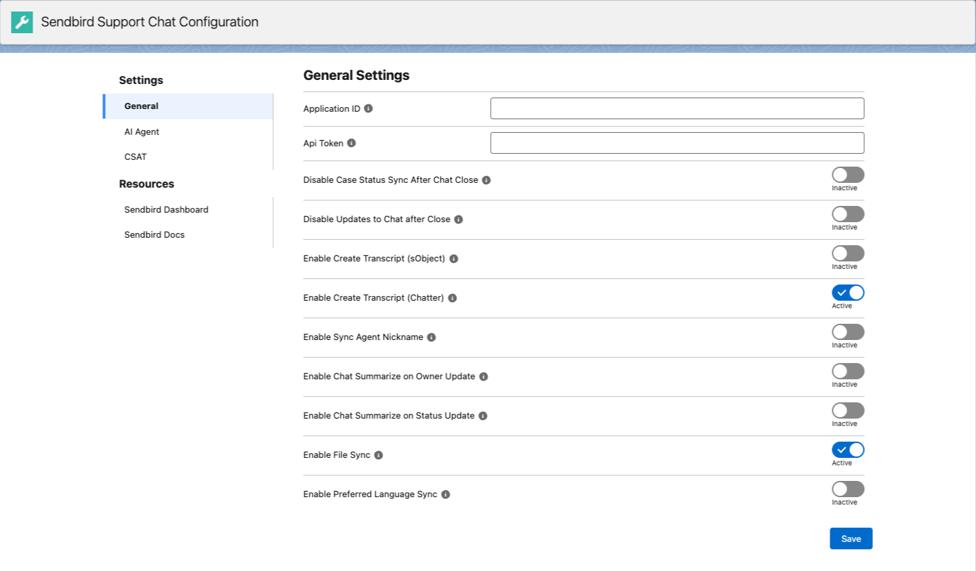976x571 pixels.
Task: Deactivate the Enable File Sync toggle
Action: (848, 450)
